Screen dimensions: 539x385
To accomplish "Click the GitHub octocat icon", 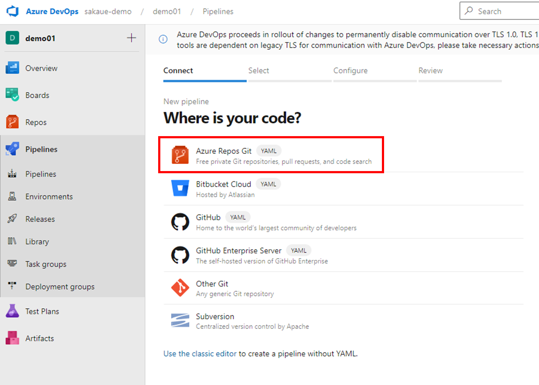I will click(180, 222).
